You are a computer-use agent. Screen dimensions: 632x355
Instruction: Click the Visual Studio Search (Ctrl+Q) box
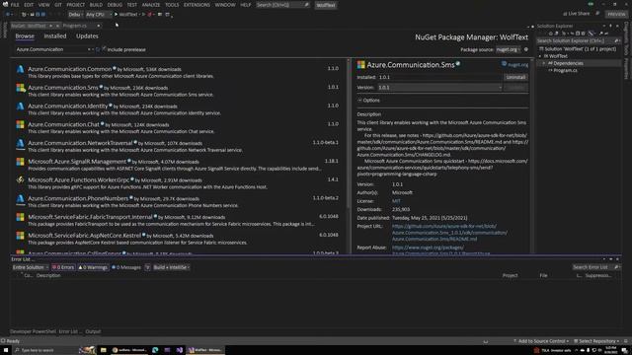point(282,5)
